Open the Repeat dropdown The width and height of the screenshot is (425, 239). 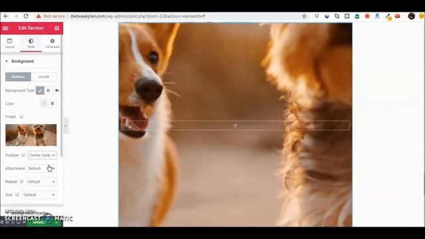pyautogui.click(x=41, y=181)
